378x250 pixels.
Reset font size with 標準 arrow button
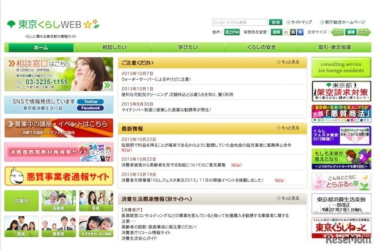pyautogui.click(x=351, y=32)
